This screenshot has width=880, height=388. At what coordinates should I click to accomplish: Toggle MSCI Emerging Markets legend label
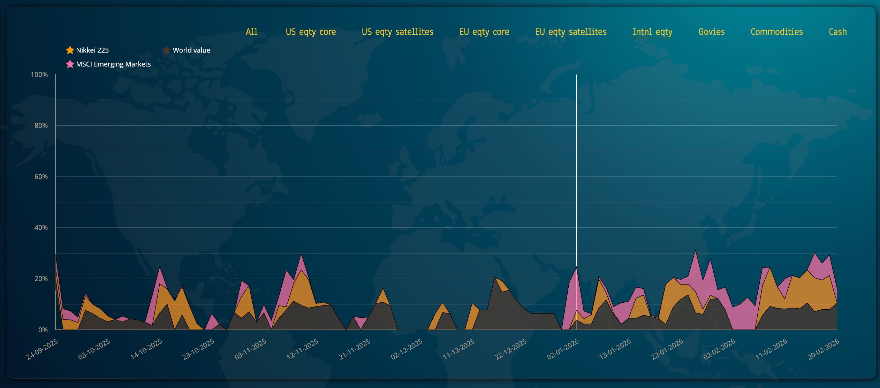tap(113, 64)
